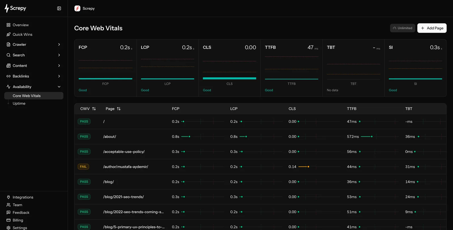Viewport: 453px width, 230px height.
Task: Click the CLS card progress bar
Action: pos(230,78)
